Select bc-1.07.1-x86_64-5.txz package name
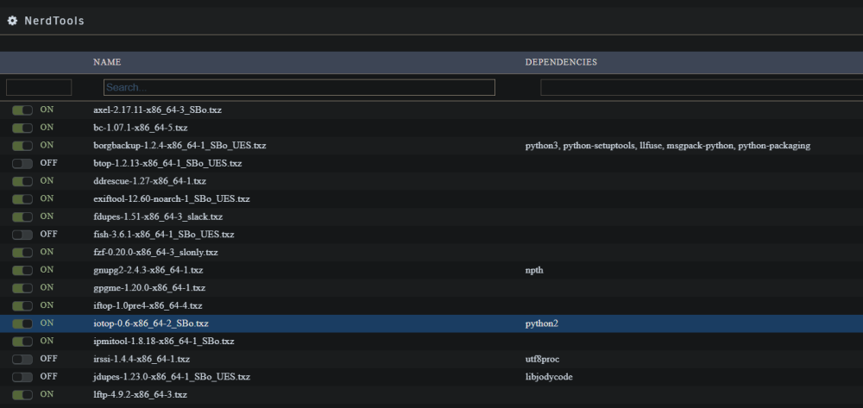 pos(141,128)
